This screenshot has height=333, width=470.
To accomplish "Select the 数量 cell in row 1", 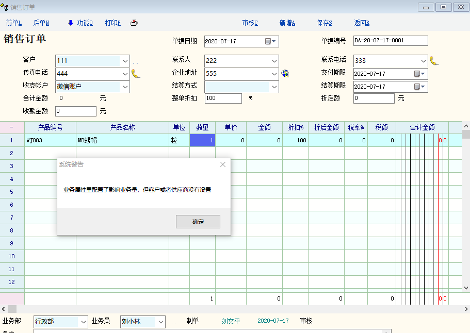I will coord(202,140).
